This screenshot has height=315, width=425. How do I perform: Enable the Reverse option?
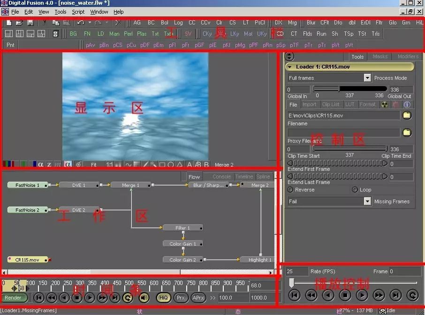(x=290, y=190)
